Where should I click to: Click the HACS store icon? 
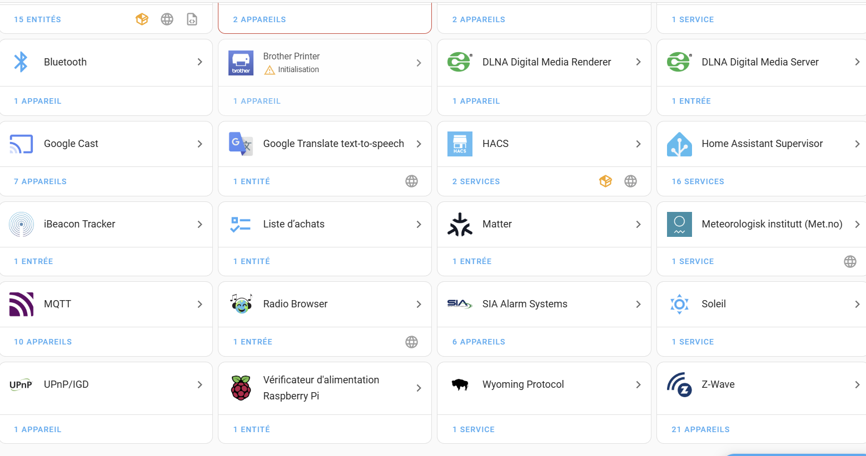pyautogui.click(x=460, y=144)
